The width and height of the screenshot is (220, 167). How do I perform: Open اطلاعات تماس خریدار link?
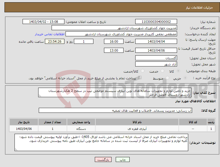(50, 34)
